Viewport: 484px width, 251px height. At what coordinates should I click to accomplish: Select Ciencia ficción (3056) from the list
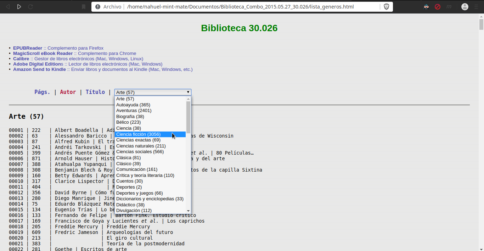(138, 134)
